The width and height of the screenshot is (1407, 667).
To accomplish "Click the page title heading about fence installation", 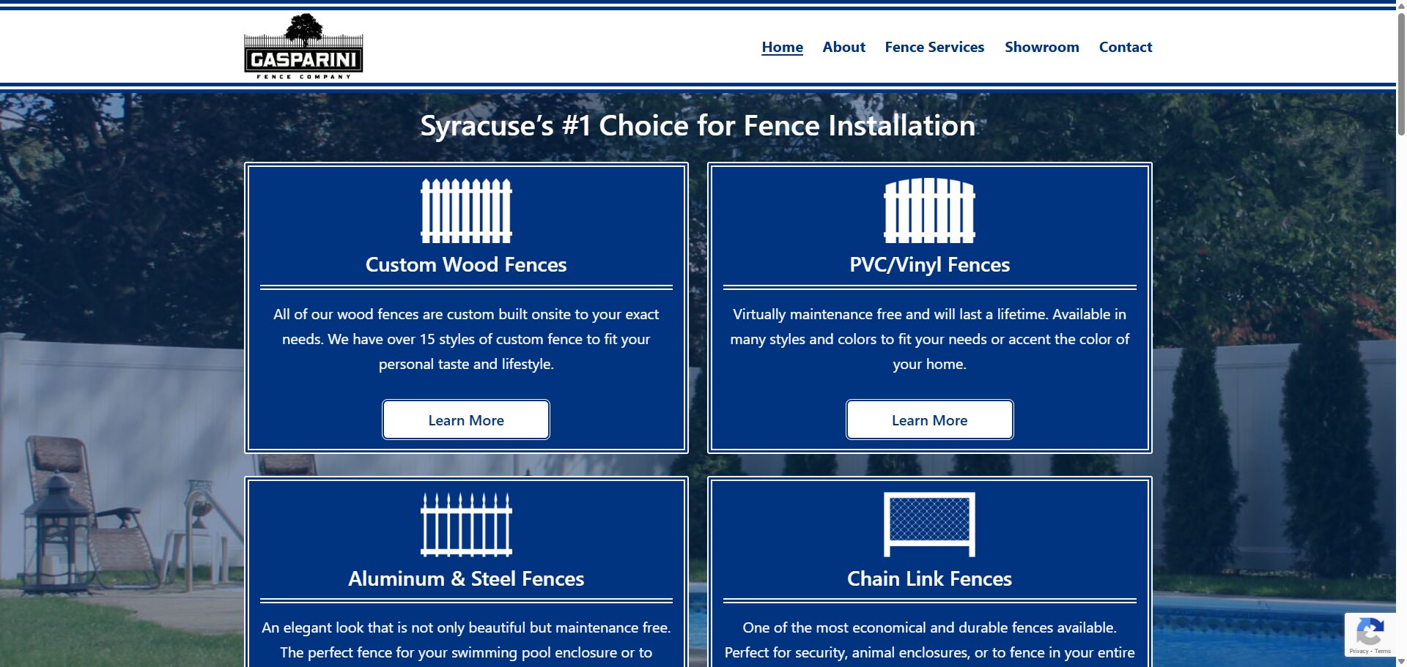I will click(x=698, y=126).
